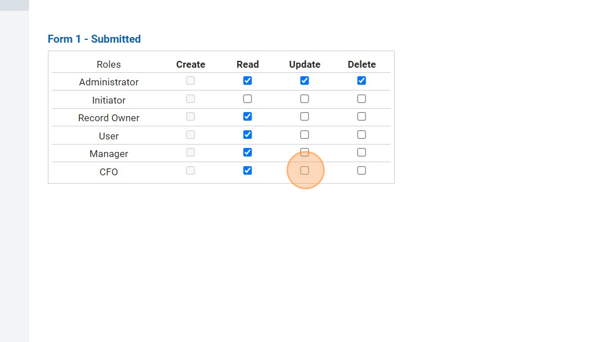Enable Delete permission for Initiator
This screenshot has height=342, width=613.
coord(362,99)
